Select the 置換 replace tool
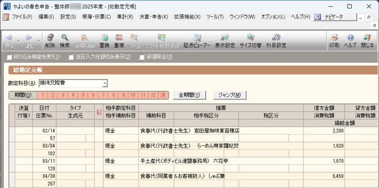The height and width of the screenshot is (188, 379). tap(104, 37)
